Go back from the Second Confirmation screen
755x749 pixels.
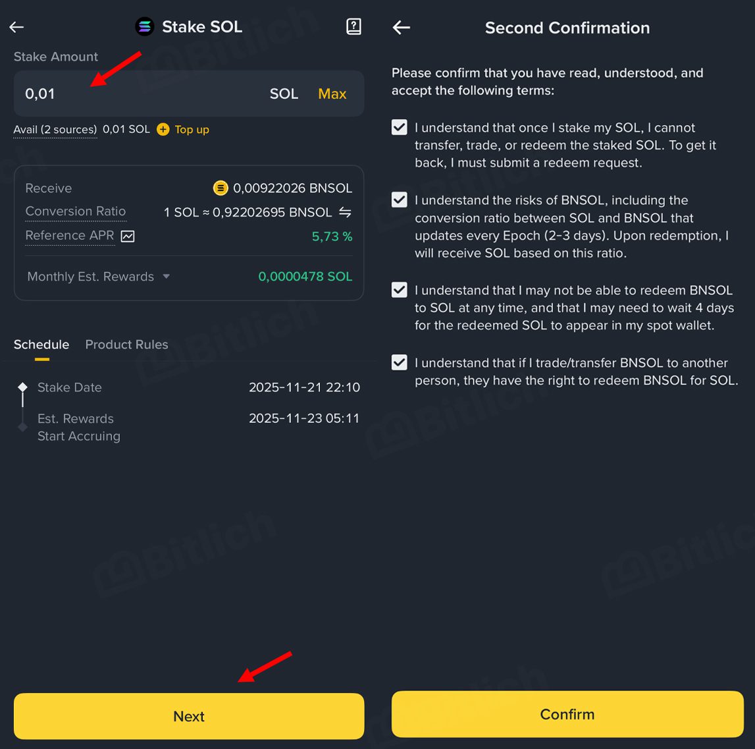click(401, 28)
